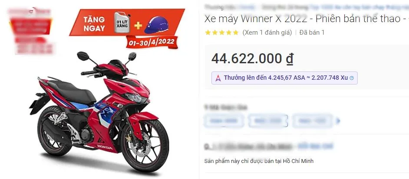Click the yellow plus sign in promo banner
The image size is (409, 179).
[x=138, y=26]
